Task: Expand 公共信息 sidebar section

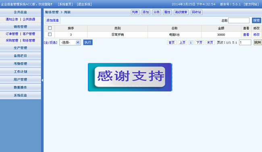Action: tap(21, 12)
